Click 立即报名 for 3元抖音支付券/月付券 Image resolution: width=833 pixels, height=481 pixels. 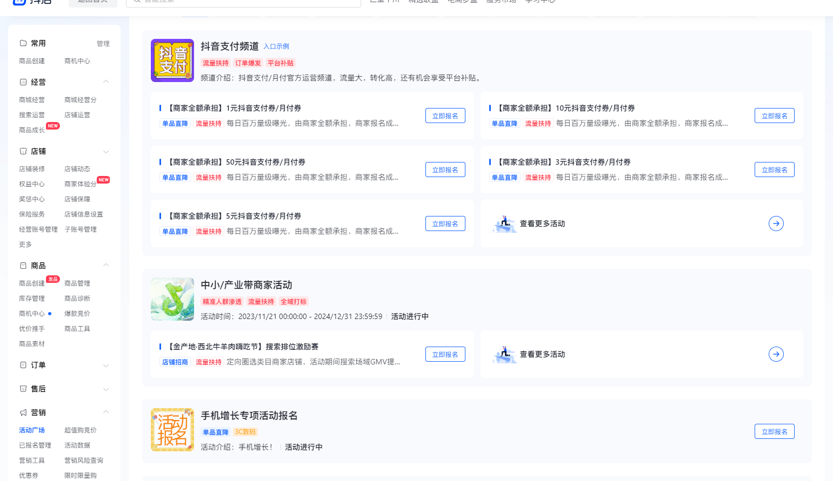pyautogui.click(x=775, y=170)
